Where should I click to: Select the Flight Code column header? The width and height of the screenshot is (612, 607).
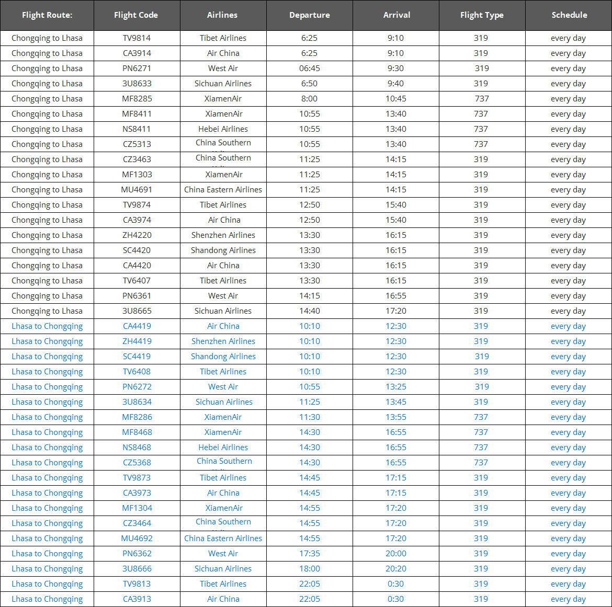click(x=136, y=15)
